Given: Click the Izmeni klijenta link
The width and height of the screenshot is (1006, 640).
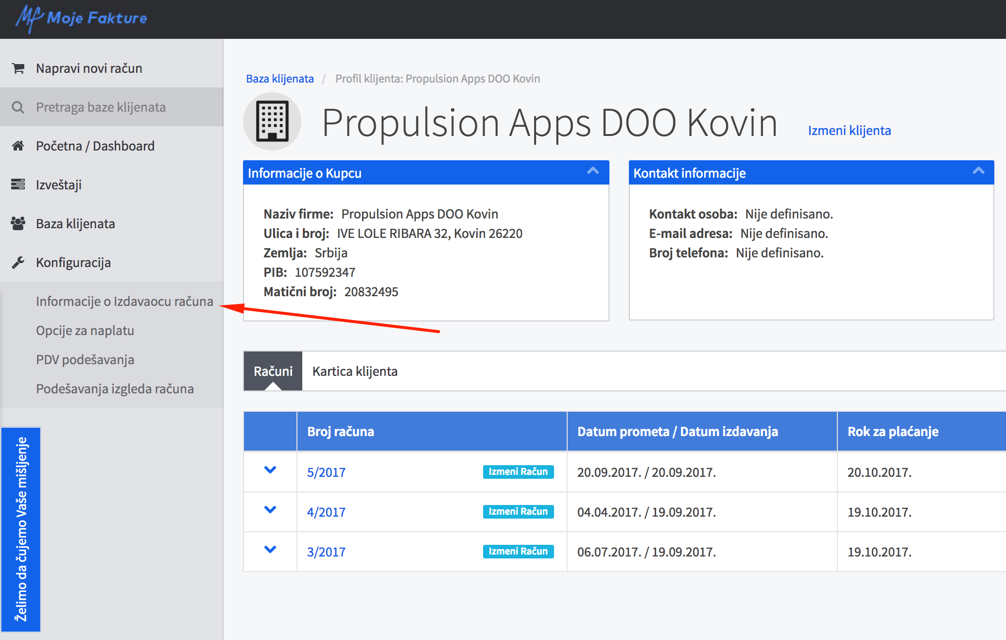Looking at the screenshot, I should click(x=850, y=131).
